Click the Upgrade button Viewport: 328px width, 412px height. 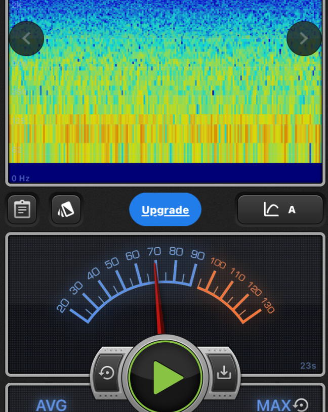[x=166, y=210]
